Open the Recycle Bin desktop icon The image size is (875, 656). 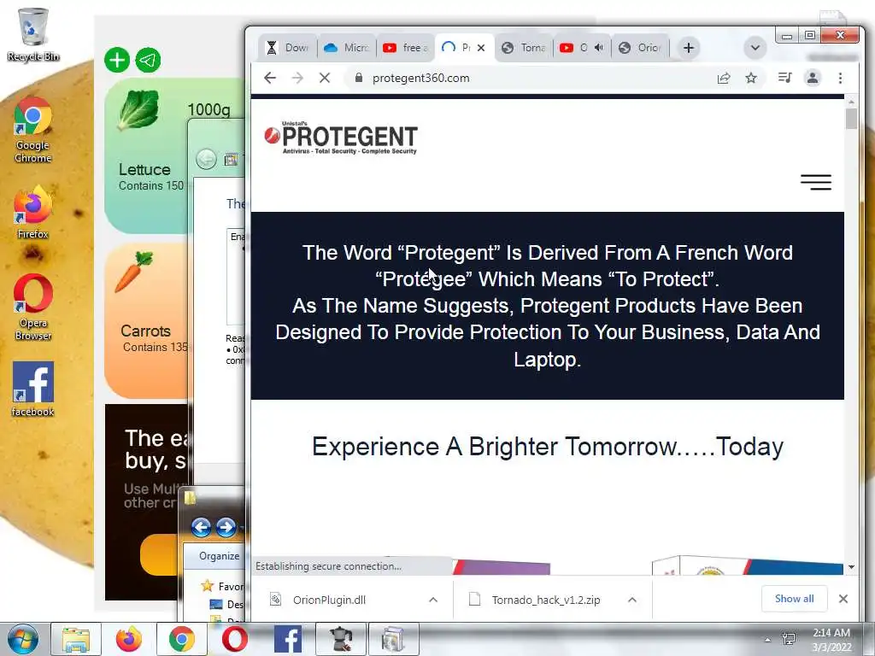tap(32, 34)
